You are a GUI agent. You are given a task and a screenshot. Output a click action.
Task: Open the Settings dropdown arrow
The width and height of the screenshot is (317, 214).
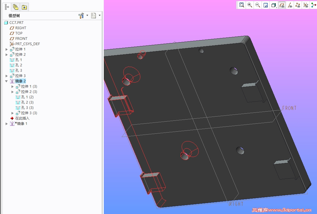[87, 15]
